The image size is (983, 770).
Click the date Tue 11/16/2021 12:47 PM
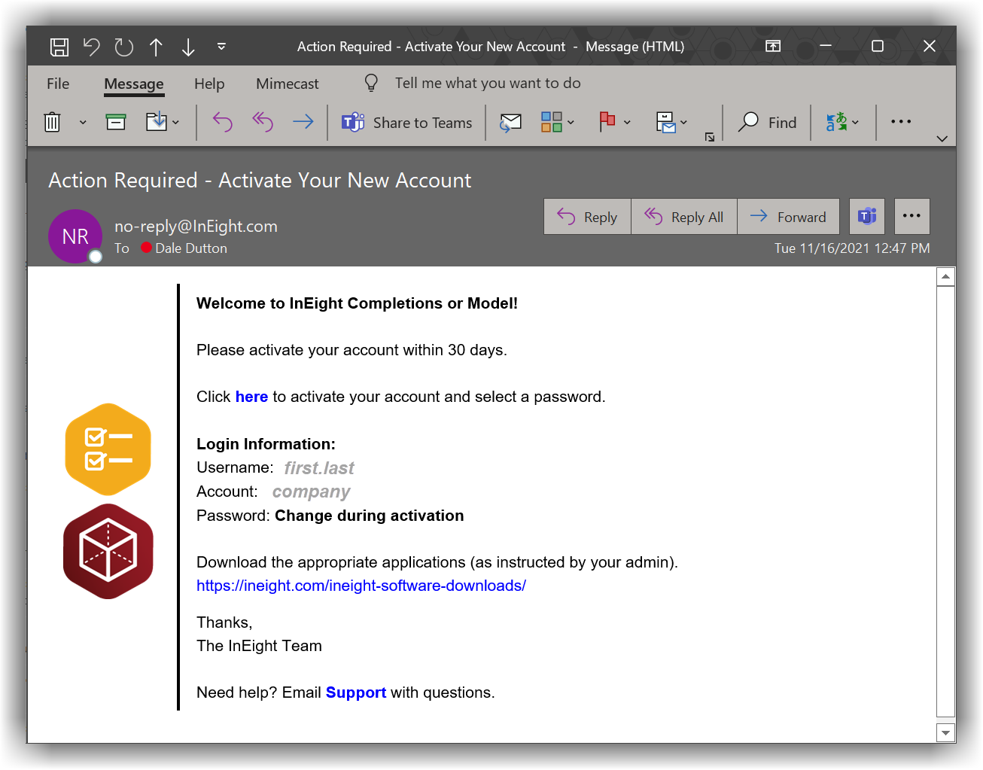tap(852, 248)
